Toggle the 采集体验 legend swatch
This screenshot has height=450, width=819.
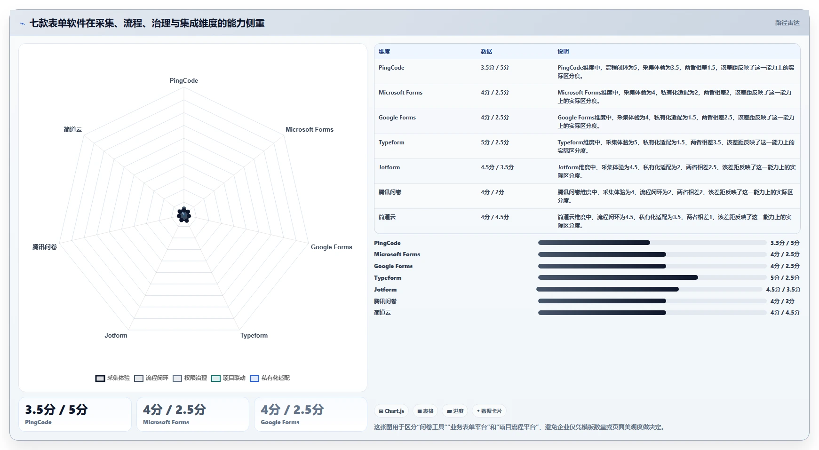coord(100,379)
